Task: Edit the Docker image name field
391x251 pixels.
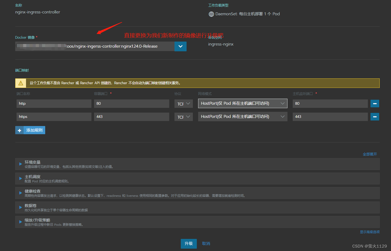Action: [x=95, y=46]
